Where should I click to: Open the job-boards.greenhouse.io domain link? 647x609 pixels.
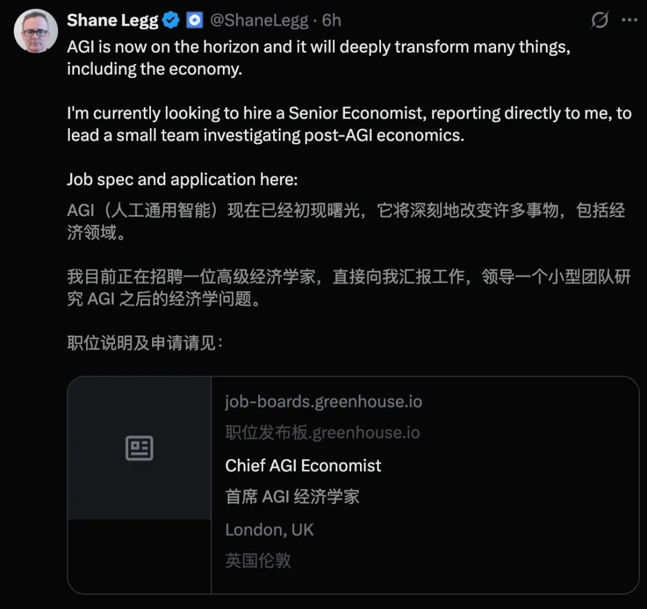click(323, 401)
